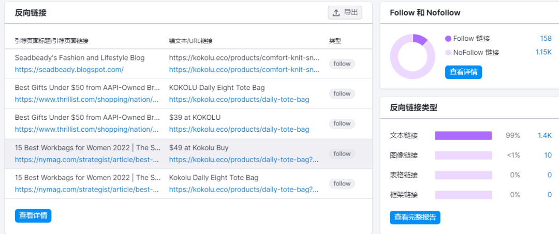Open the full report (查看完整报告)
The image size is (559, 234).
point(415,217)
